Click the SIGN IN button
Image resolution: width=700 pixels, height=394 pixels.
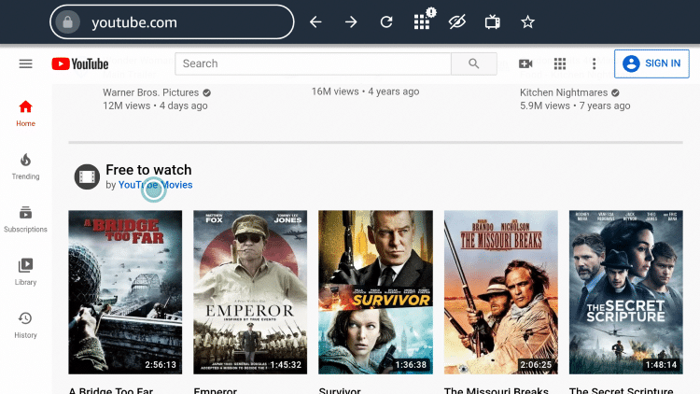click(651, 63)
